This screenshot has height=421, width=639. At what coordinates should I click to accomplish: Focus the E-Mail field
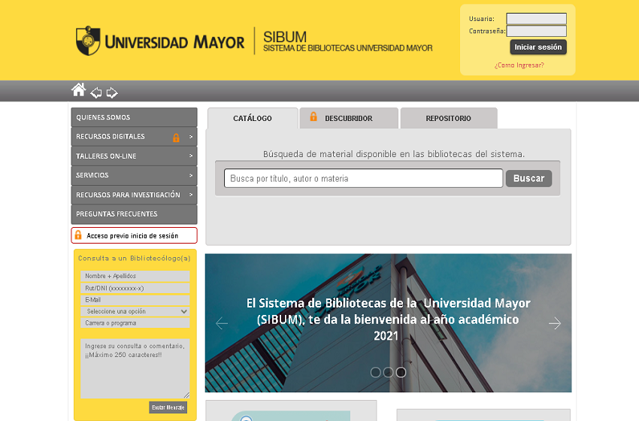pos(135,299)
